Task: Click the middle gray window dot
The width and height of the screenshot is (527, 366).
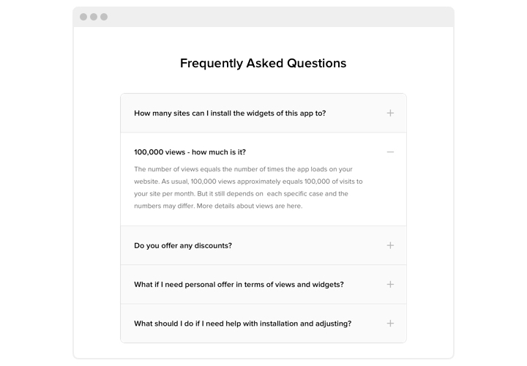Action: coord(94,17)
